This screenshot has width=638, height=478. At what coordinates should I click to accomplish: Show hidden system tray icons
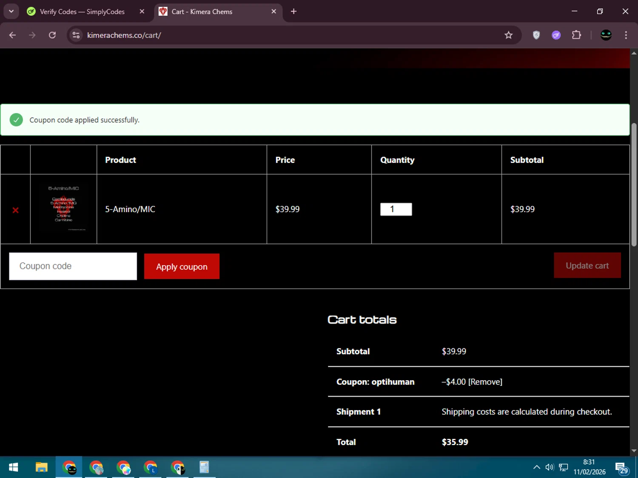click(537, 468)
